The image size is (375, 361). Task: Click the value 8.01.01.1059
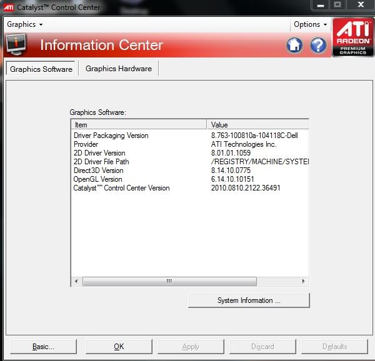[231, 153]
